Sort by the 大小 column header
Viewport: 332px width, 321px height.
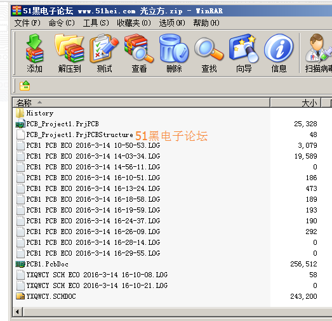tap(296, 103)
